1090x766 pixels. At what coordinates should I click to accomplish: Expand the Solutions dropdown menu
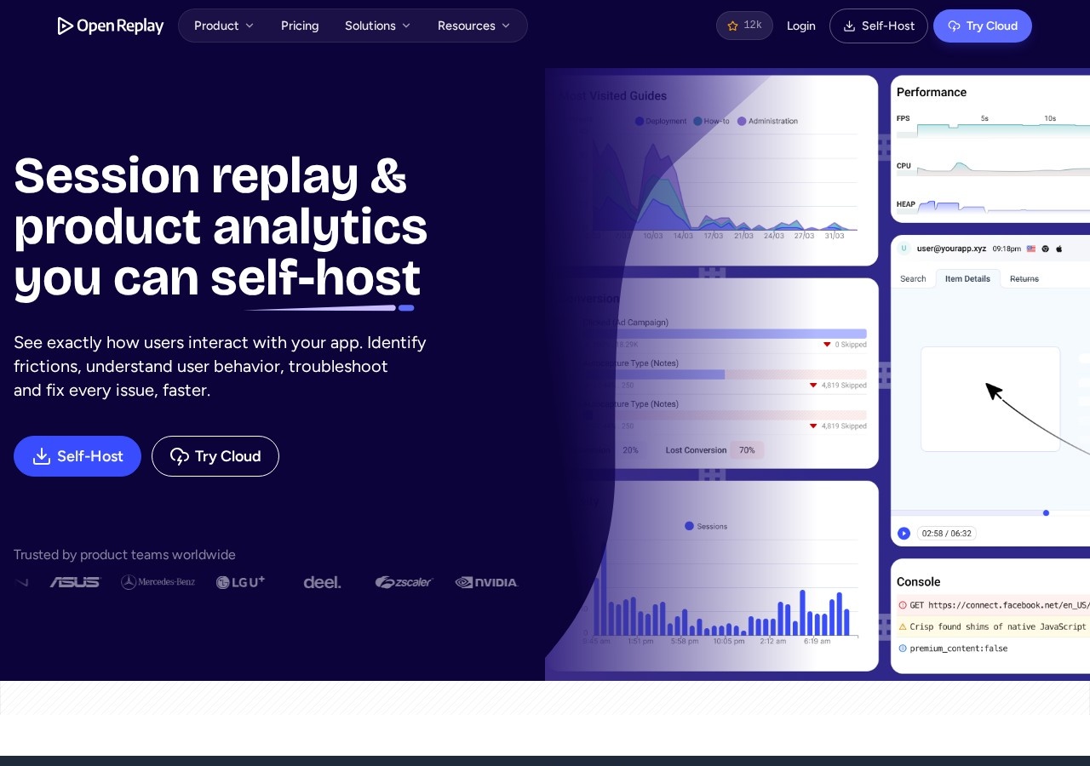[x=378, y=26]
